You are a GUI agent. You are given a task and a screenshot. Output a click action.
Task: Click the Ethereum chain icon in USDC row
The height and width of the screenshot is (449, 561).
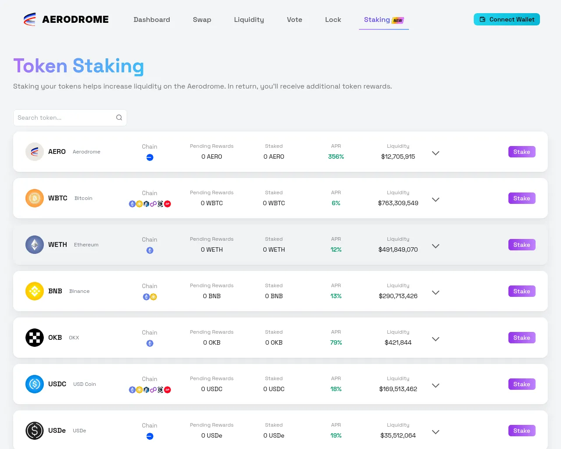coord(132,390)
